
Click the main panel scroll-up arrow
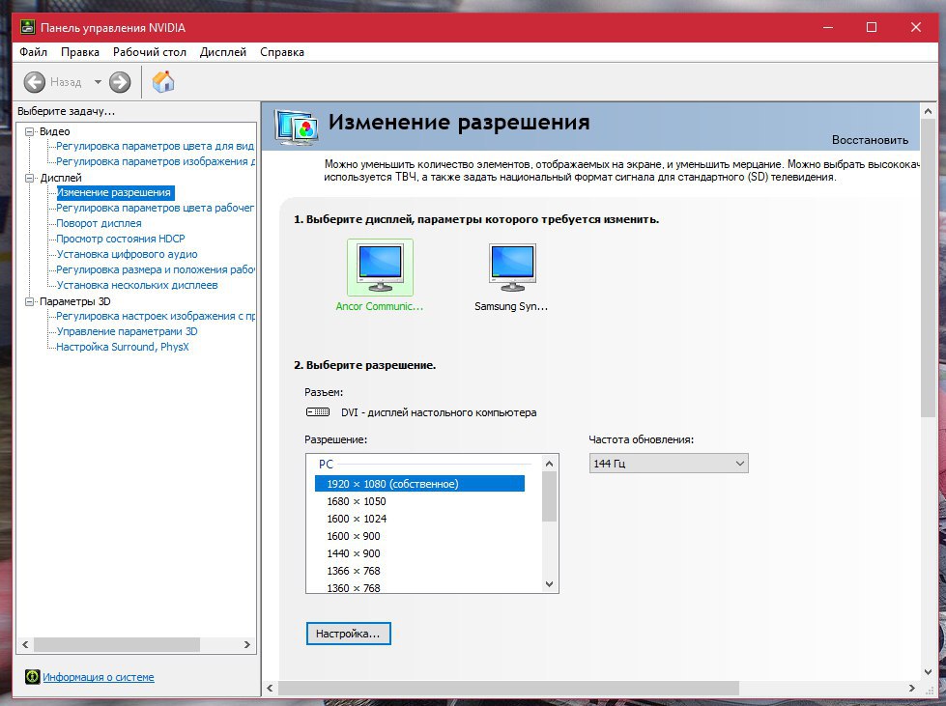pos(928,111)
